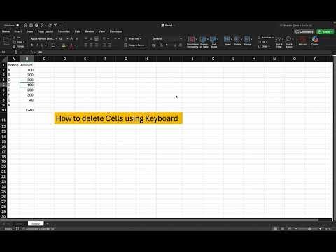Viewport: 336px width, 252px height.
Task: Click the Format cells icon
Action: (x=248, y=41)
